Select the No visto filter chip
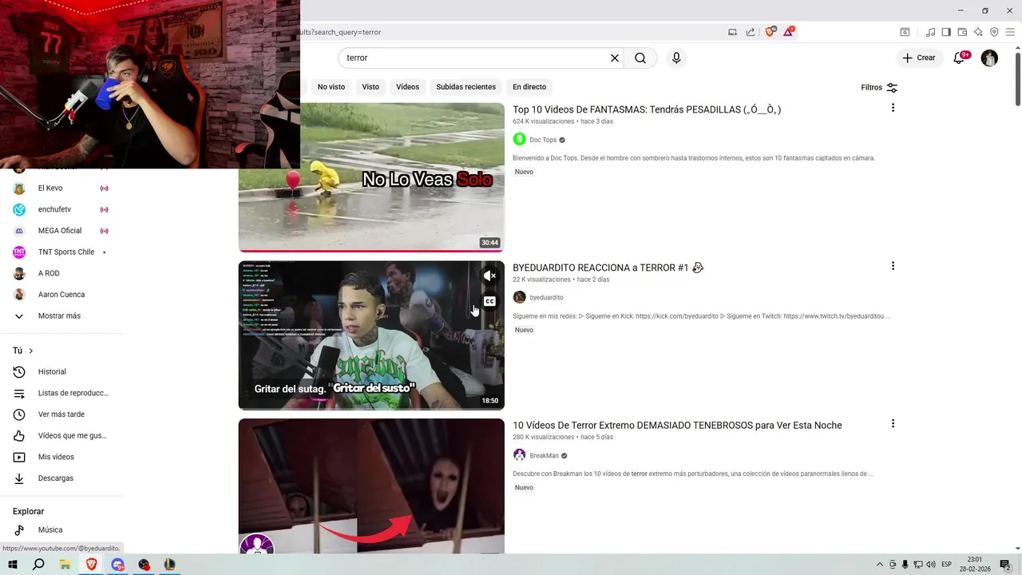 331,87
